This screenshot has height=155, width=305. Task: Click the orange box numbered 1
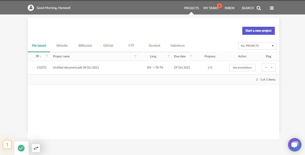(x=7, y=145)
